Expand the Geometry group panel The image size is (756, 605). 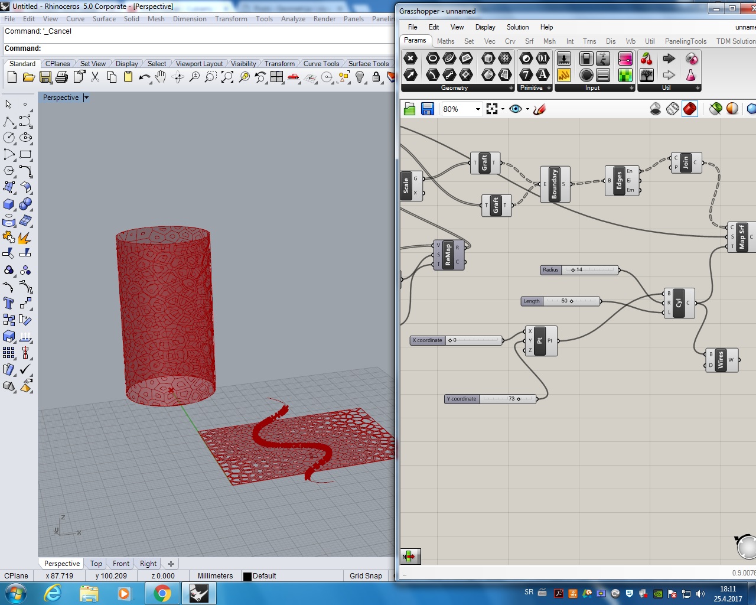[511, 88]
